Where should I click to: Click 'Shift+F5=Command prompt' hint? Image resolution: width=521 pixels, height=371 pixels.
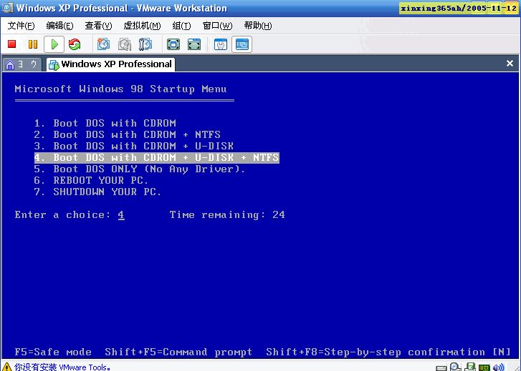tap(178, 352)
